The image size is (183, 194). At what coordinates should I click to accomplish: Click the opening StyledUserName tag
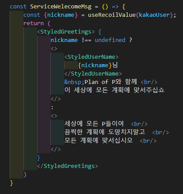pyautogui.click(x=91, y=57)
